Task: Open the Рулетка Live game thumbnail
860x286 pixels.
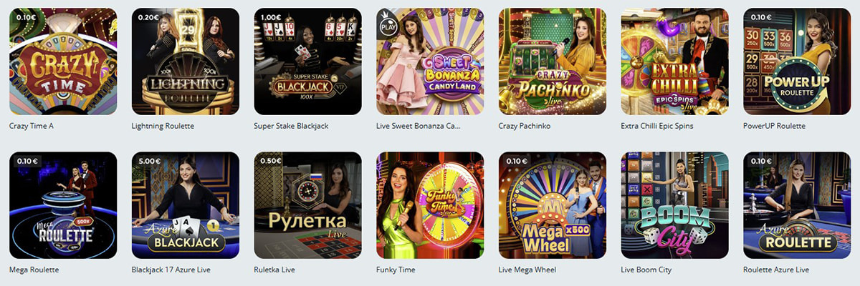Action: [x=307, y=205]
